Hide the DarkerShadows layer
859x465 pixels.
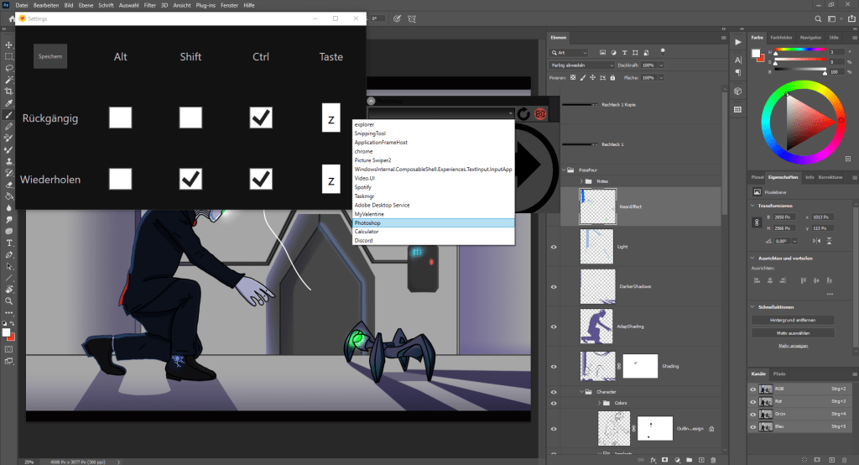[553, 286]
